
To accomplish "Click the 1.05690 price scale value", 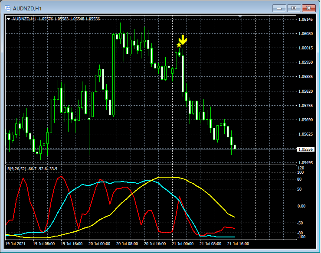I will tap(306, 120).
